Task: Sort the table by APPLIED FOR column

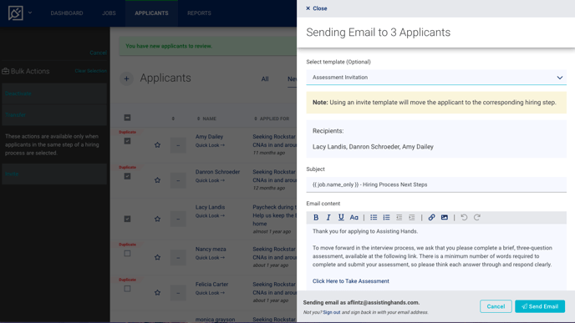Action: click(272, 119)
